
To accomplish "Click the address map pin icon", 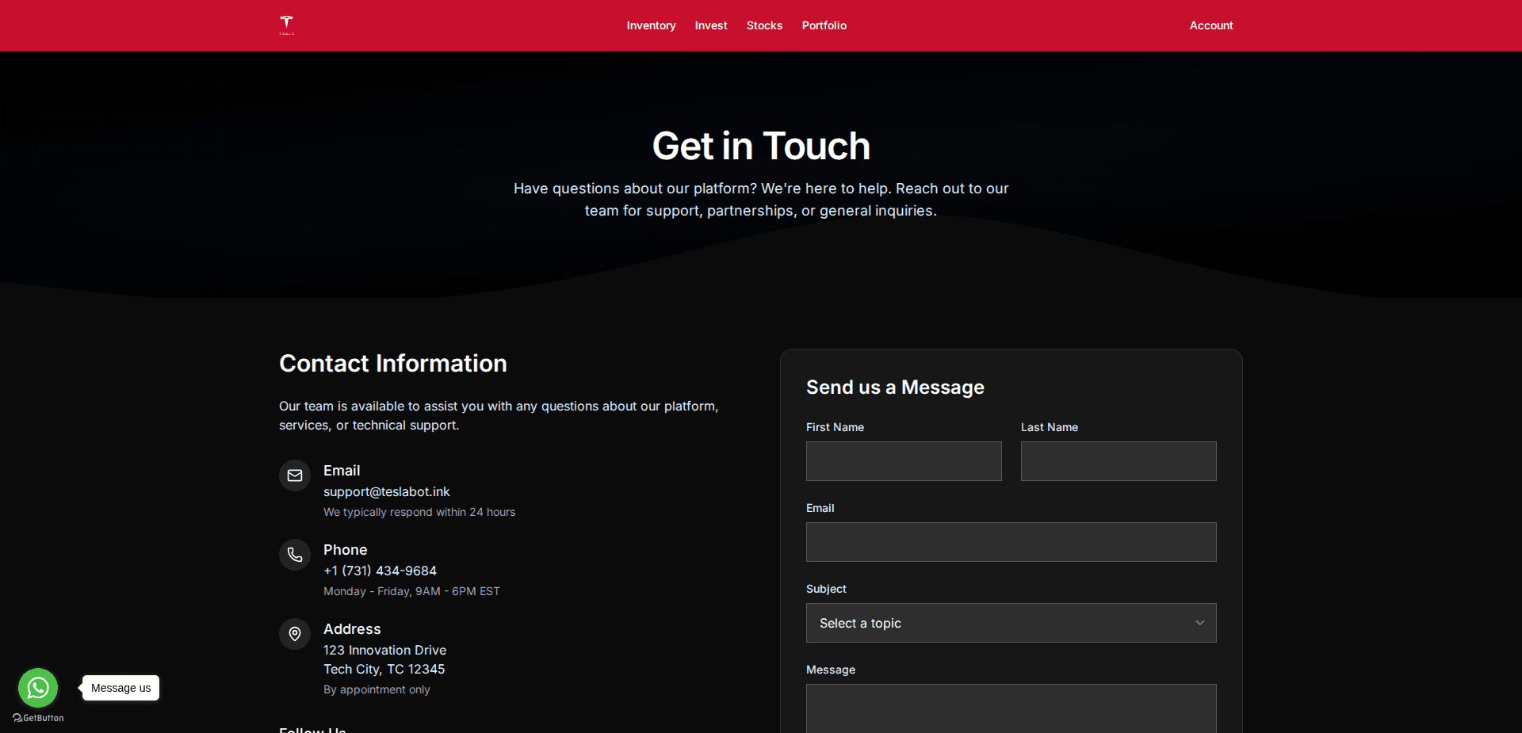I will pyautogui.click(x=294, y=634).
